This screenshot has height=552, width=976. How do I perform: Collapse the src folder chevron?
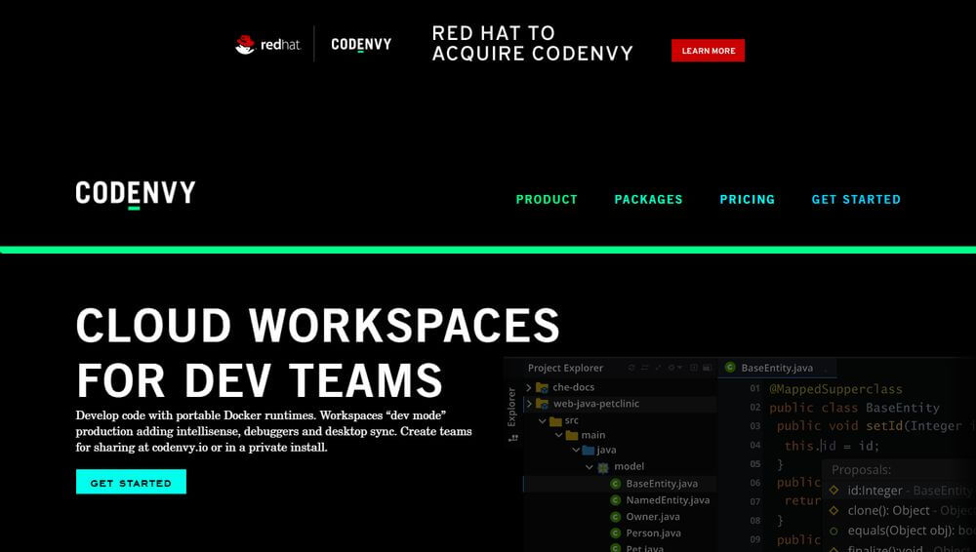tap(542, 420)
